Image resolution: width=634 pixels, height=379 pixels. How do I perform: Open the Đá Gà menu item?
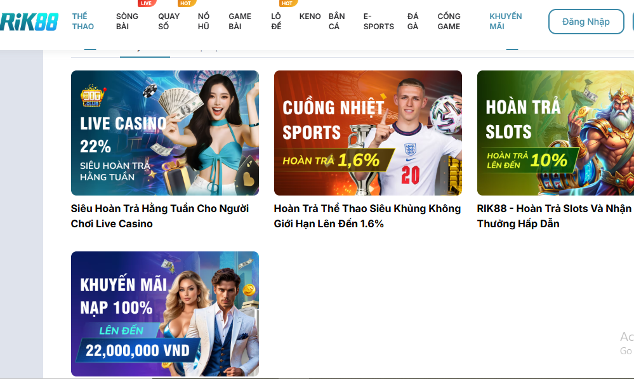413,22
